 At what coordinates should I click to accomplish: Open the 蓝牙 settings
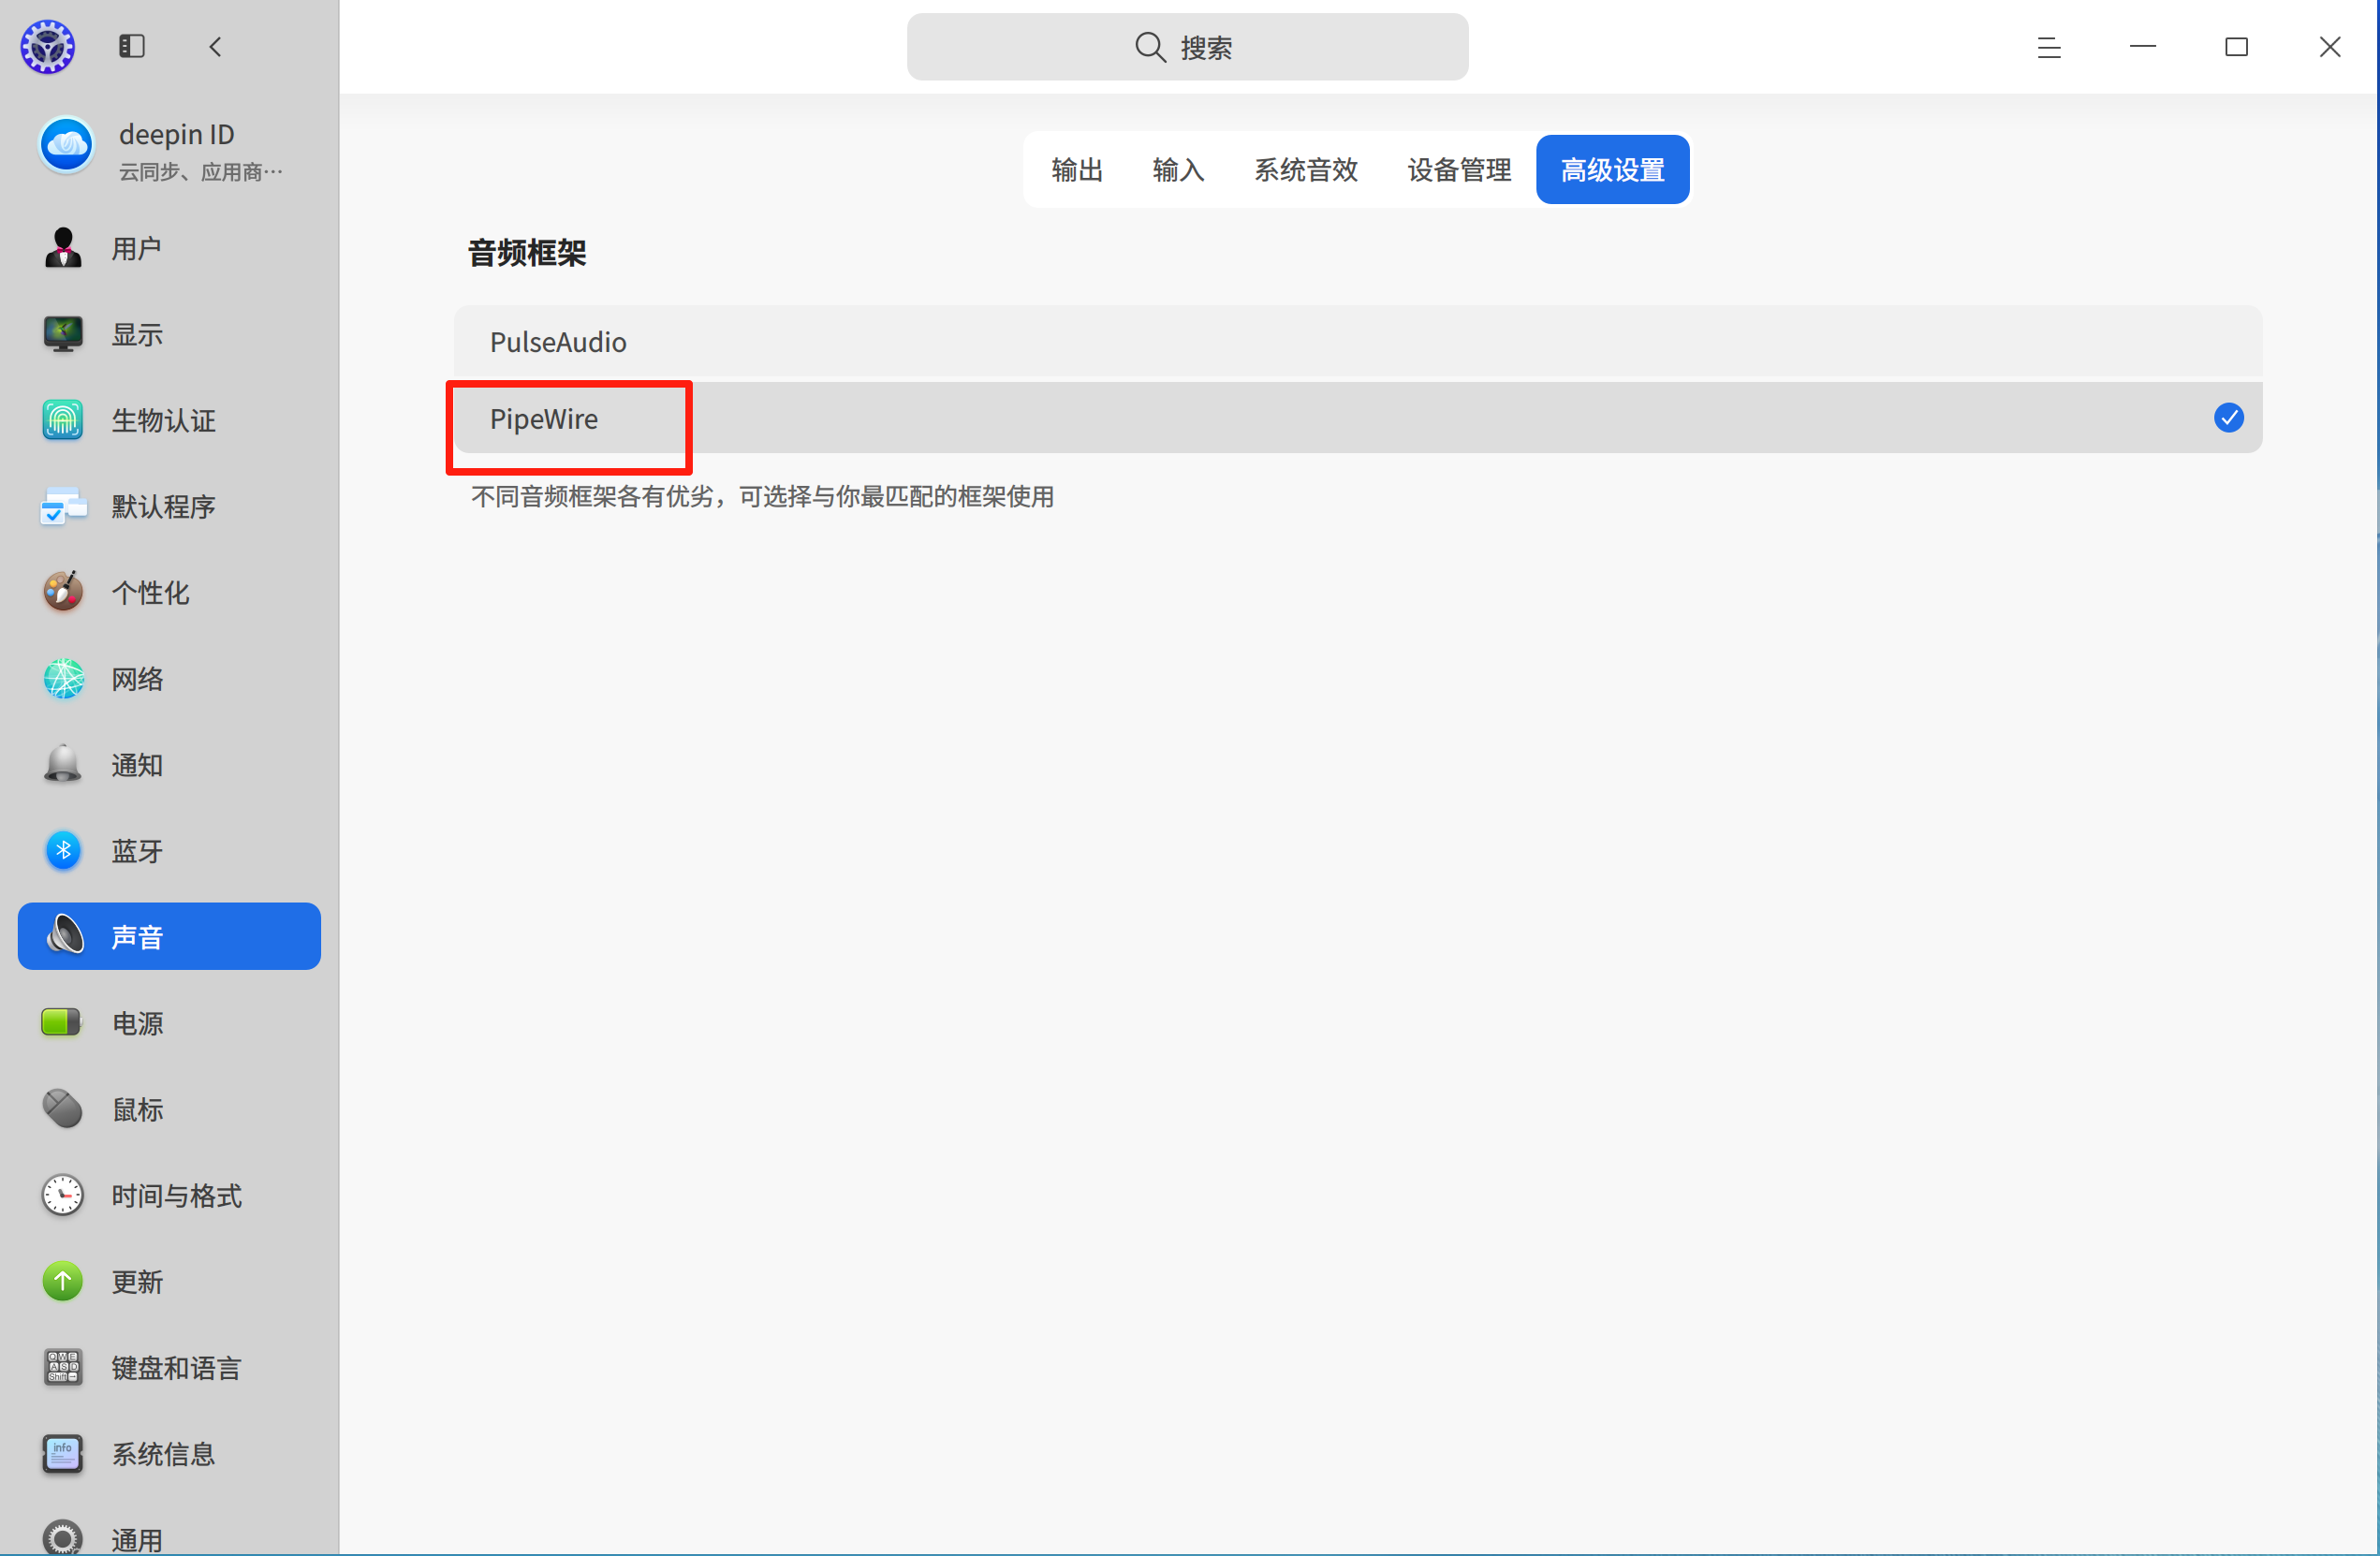point(169,851)
